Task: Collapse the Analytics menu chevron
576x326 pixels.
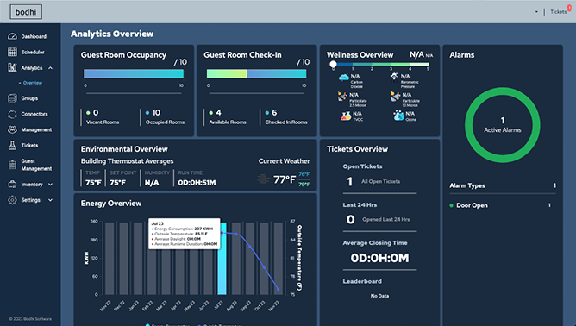Action: [x=50, y=68]
